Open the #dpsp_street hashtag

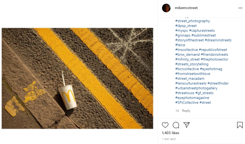186,26
